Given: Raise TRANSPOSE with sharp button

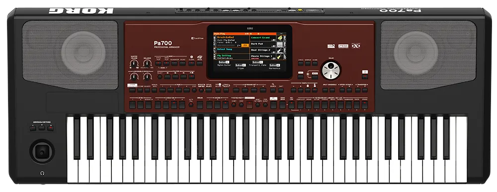Looking at the screenshot, I should [365, 90].
